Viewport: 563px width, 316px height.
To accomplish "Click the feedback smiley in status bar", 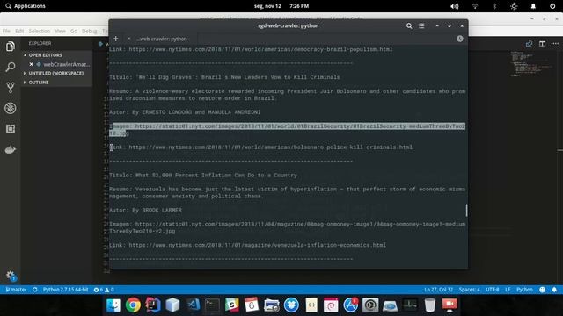I will point(542,290).
